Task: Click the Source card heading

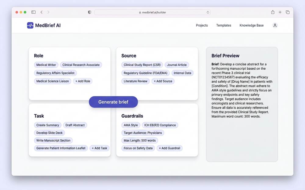Action: coord(129,56)
